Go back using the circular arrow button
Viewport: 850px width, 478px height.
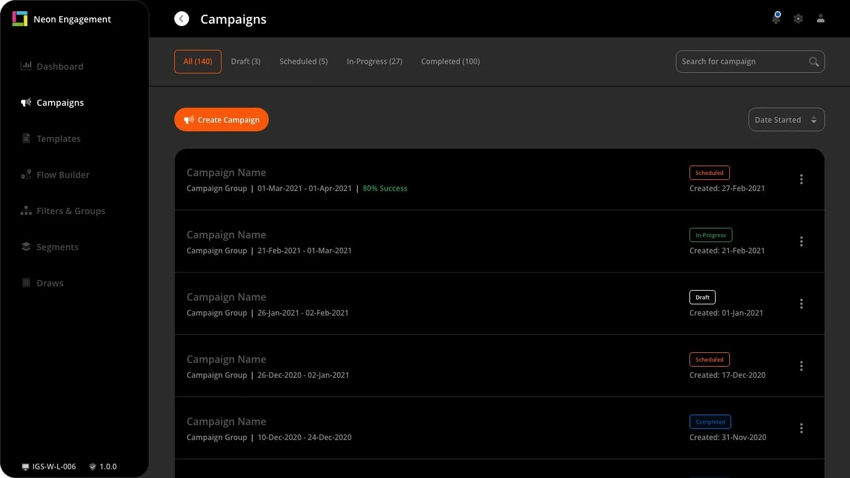[x=182, y=19]
